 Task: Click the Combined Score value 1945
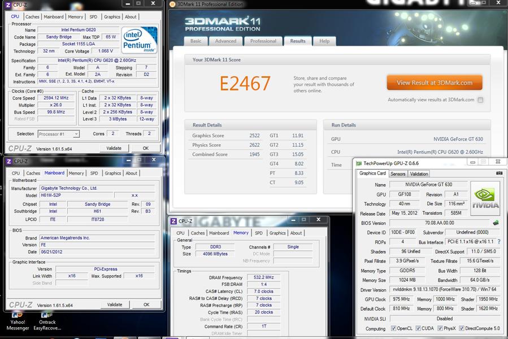pos(254,154)
